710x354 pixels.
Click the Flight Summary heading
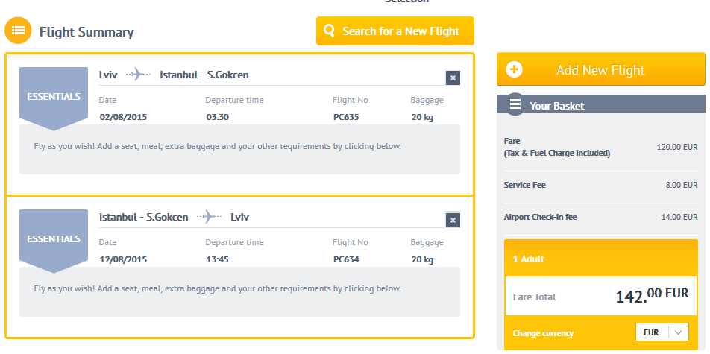point(87,32)
